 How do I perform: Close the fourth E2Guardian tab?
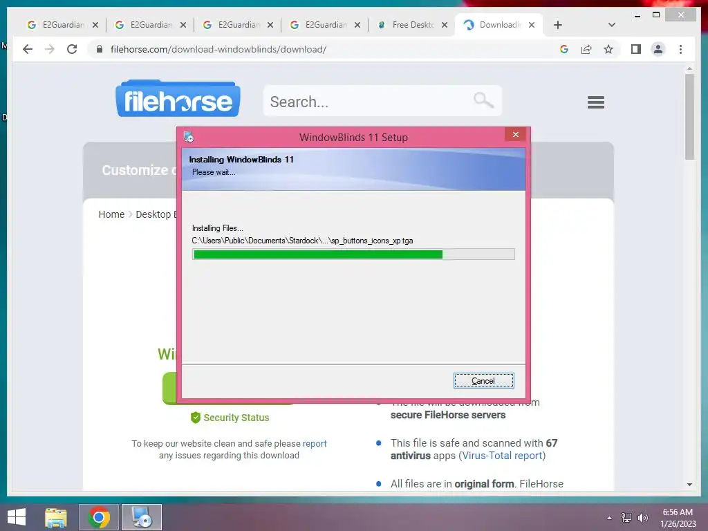pos(357,25)
